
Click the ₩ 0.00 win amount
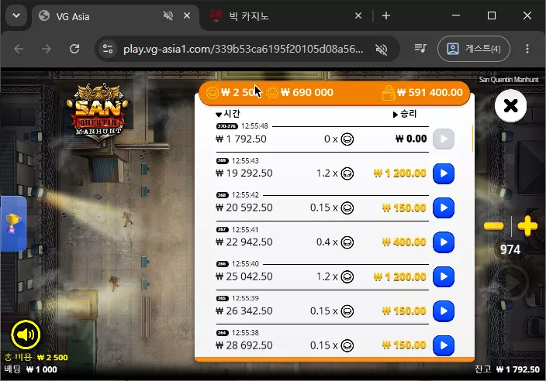tap(411, 139)
